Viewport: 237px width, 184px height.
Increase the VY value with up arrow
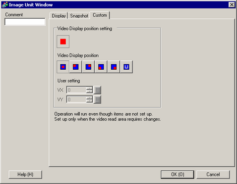tap(89, 98)
